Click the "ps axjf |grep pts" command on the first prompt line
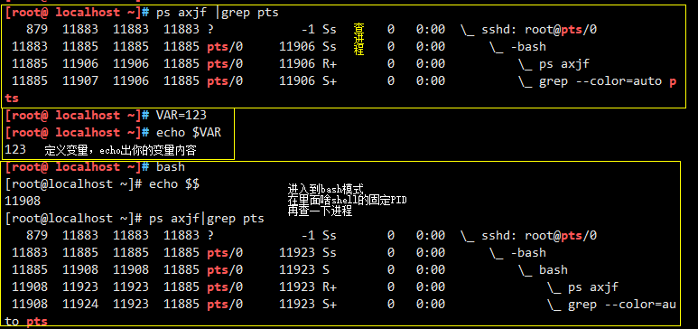 point(218,13)
